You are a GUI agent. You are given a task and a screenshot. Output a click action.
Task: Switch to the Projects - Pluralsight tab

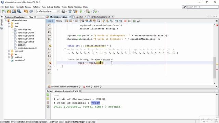pyautogui.click(x=15, y=17)
